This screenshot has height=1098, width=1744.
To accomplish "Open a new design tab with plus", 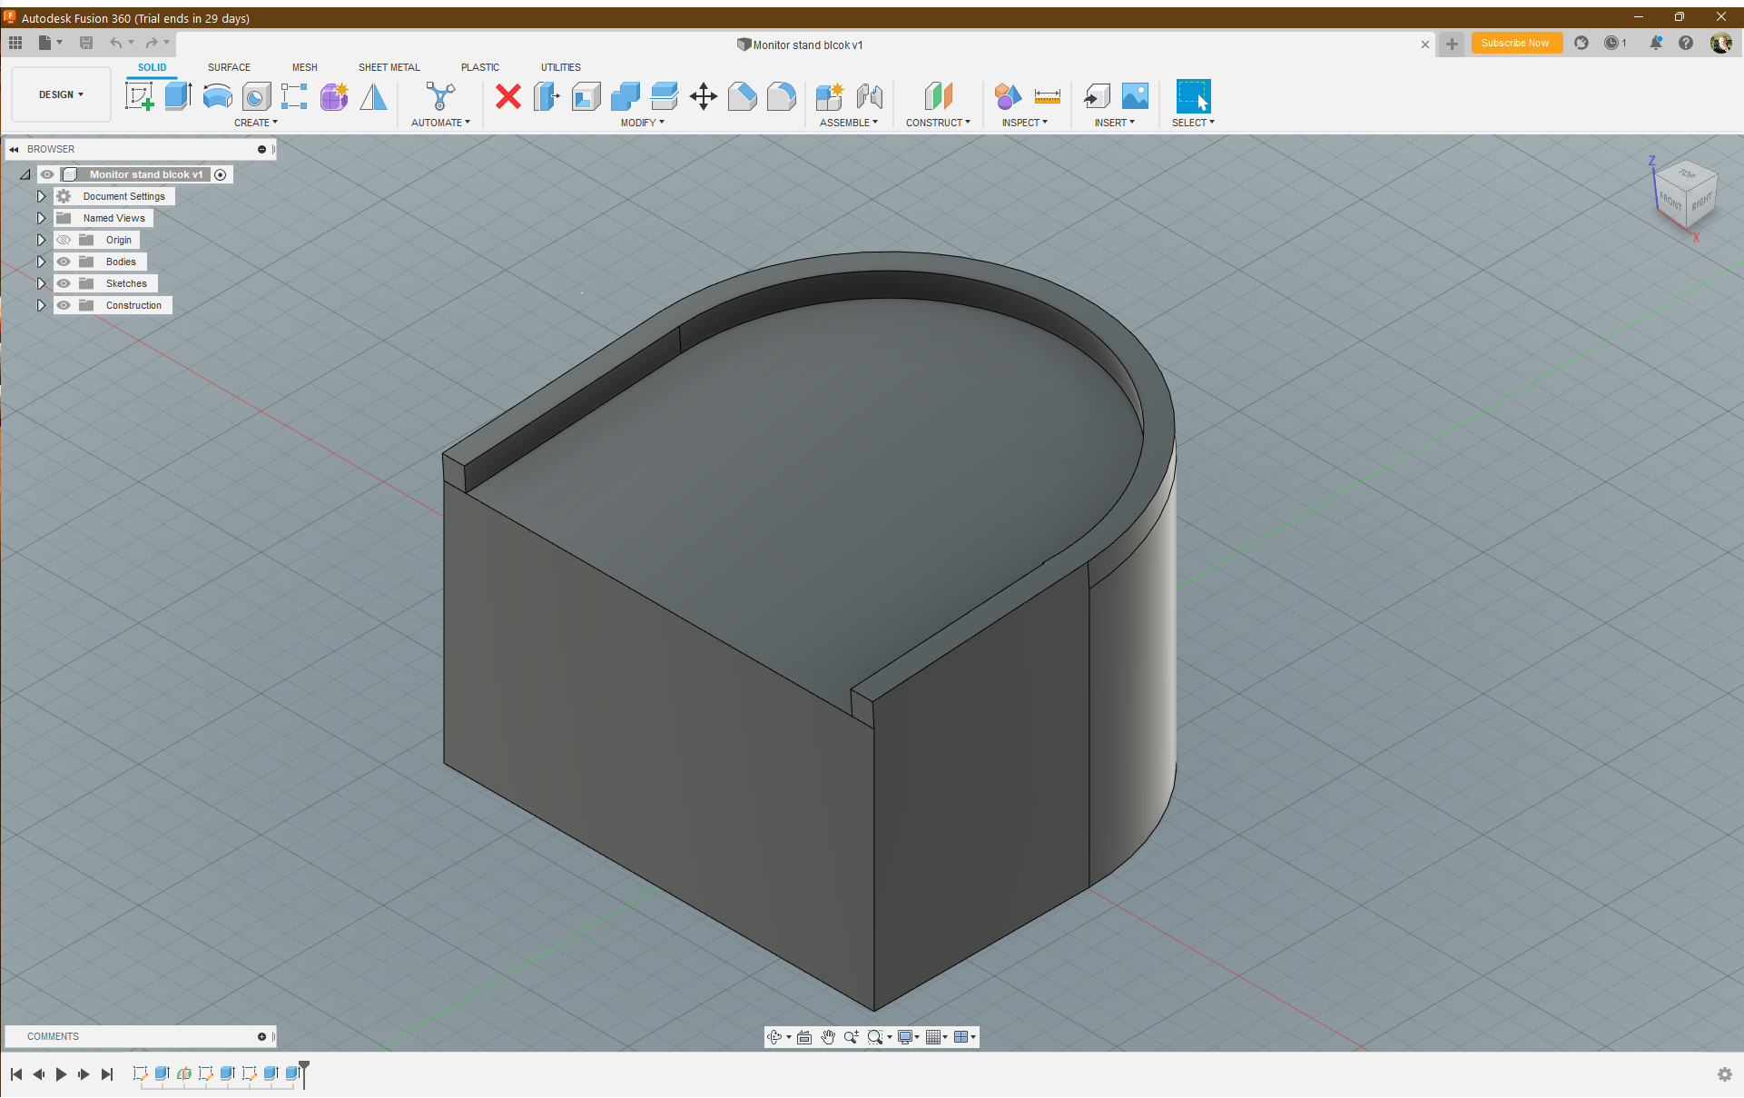I will click(x=1452, y=44).
